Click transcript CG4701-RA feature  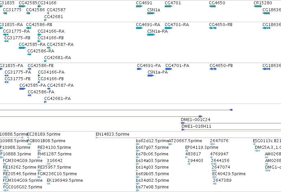point(168,28)
